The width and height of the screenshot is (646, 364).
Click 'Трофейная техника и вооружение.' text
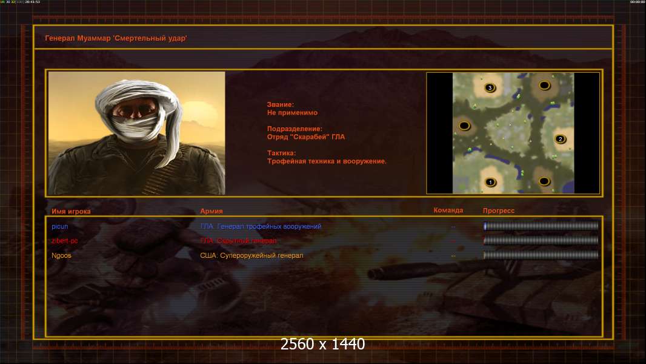[327, 161]
